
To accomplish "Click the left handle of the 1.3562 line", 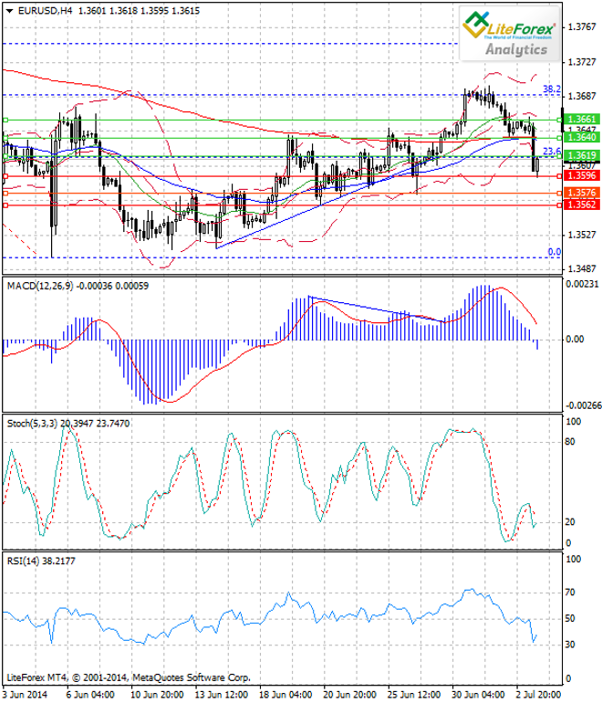I will pyautogui.click(x=5, y=205).
